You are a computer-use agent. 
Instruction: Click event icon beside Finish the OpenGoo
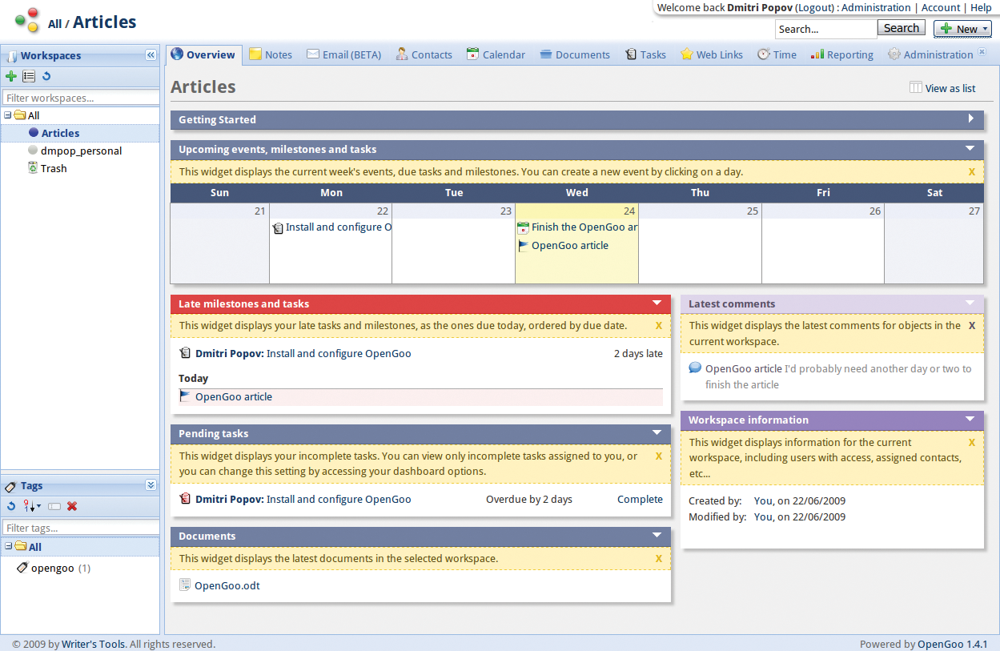click(x=523, y=228)
